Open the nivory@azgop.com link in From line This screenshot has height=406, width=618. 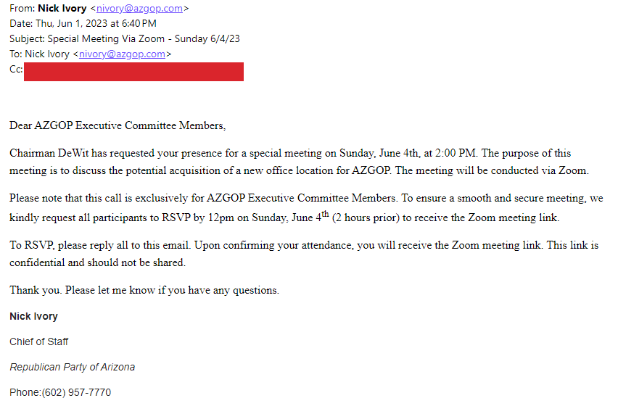(139, 8)
